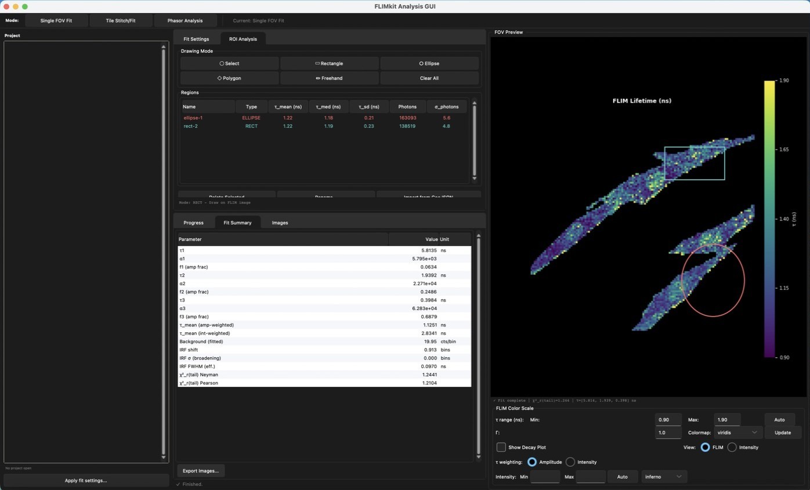Click the scroll-down arrow in Project panel

click(x=164, y=458)
